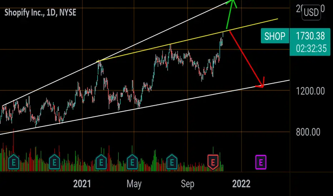
Task: Select the yellow trend line drawing
Action: coord(187,40)
